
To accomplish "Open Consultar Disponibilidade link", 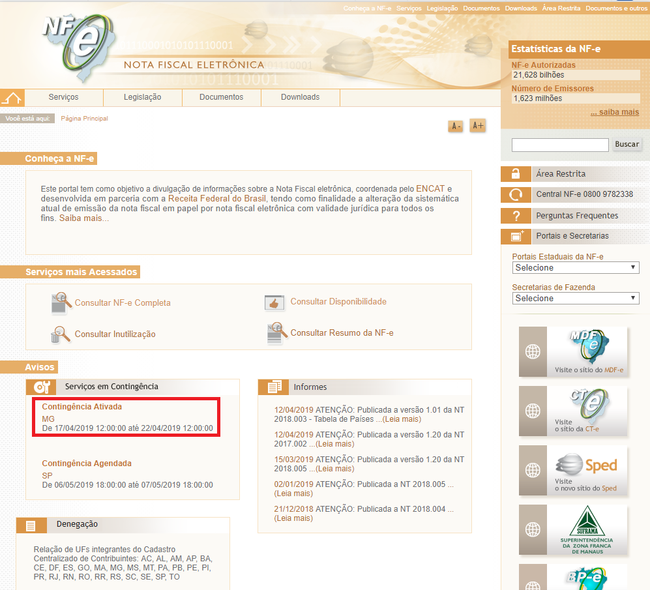I will [338, 301].
